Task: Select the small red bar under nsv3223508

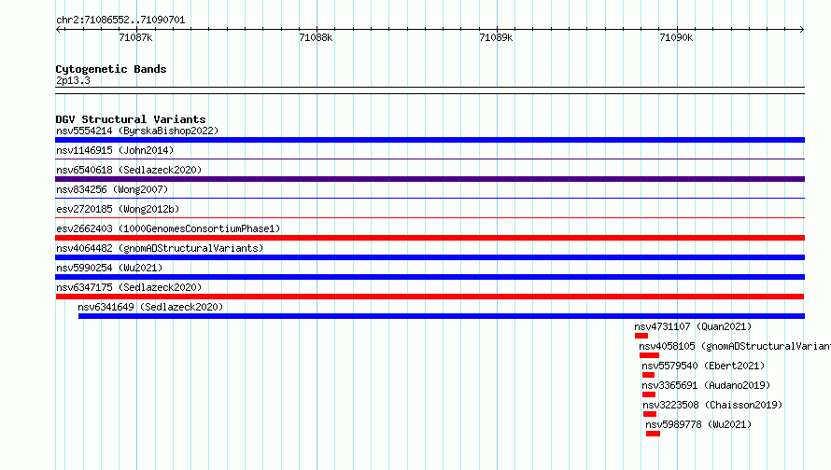Action: 650,414
